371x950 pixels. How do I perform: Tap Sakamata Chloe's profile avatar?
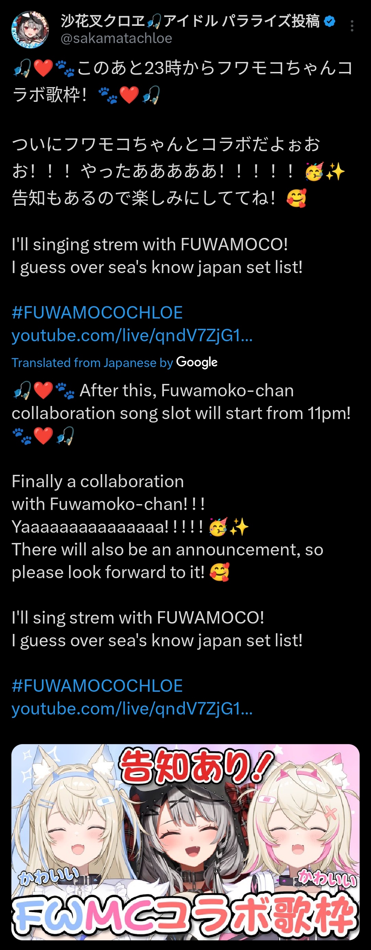tap(30, 30)
